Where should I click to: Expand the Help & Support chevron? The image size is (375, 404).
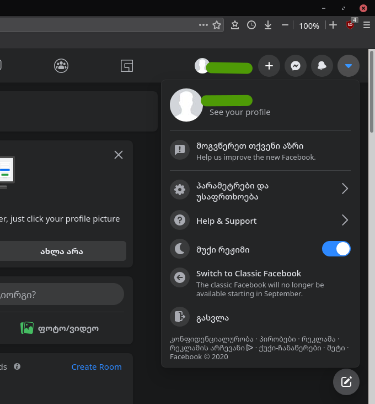tap(345, 221)
